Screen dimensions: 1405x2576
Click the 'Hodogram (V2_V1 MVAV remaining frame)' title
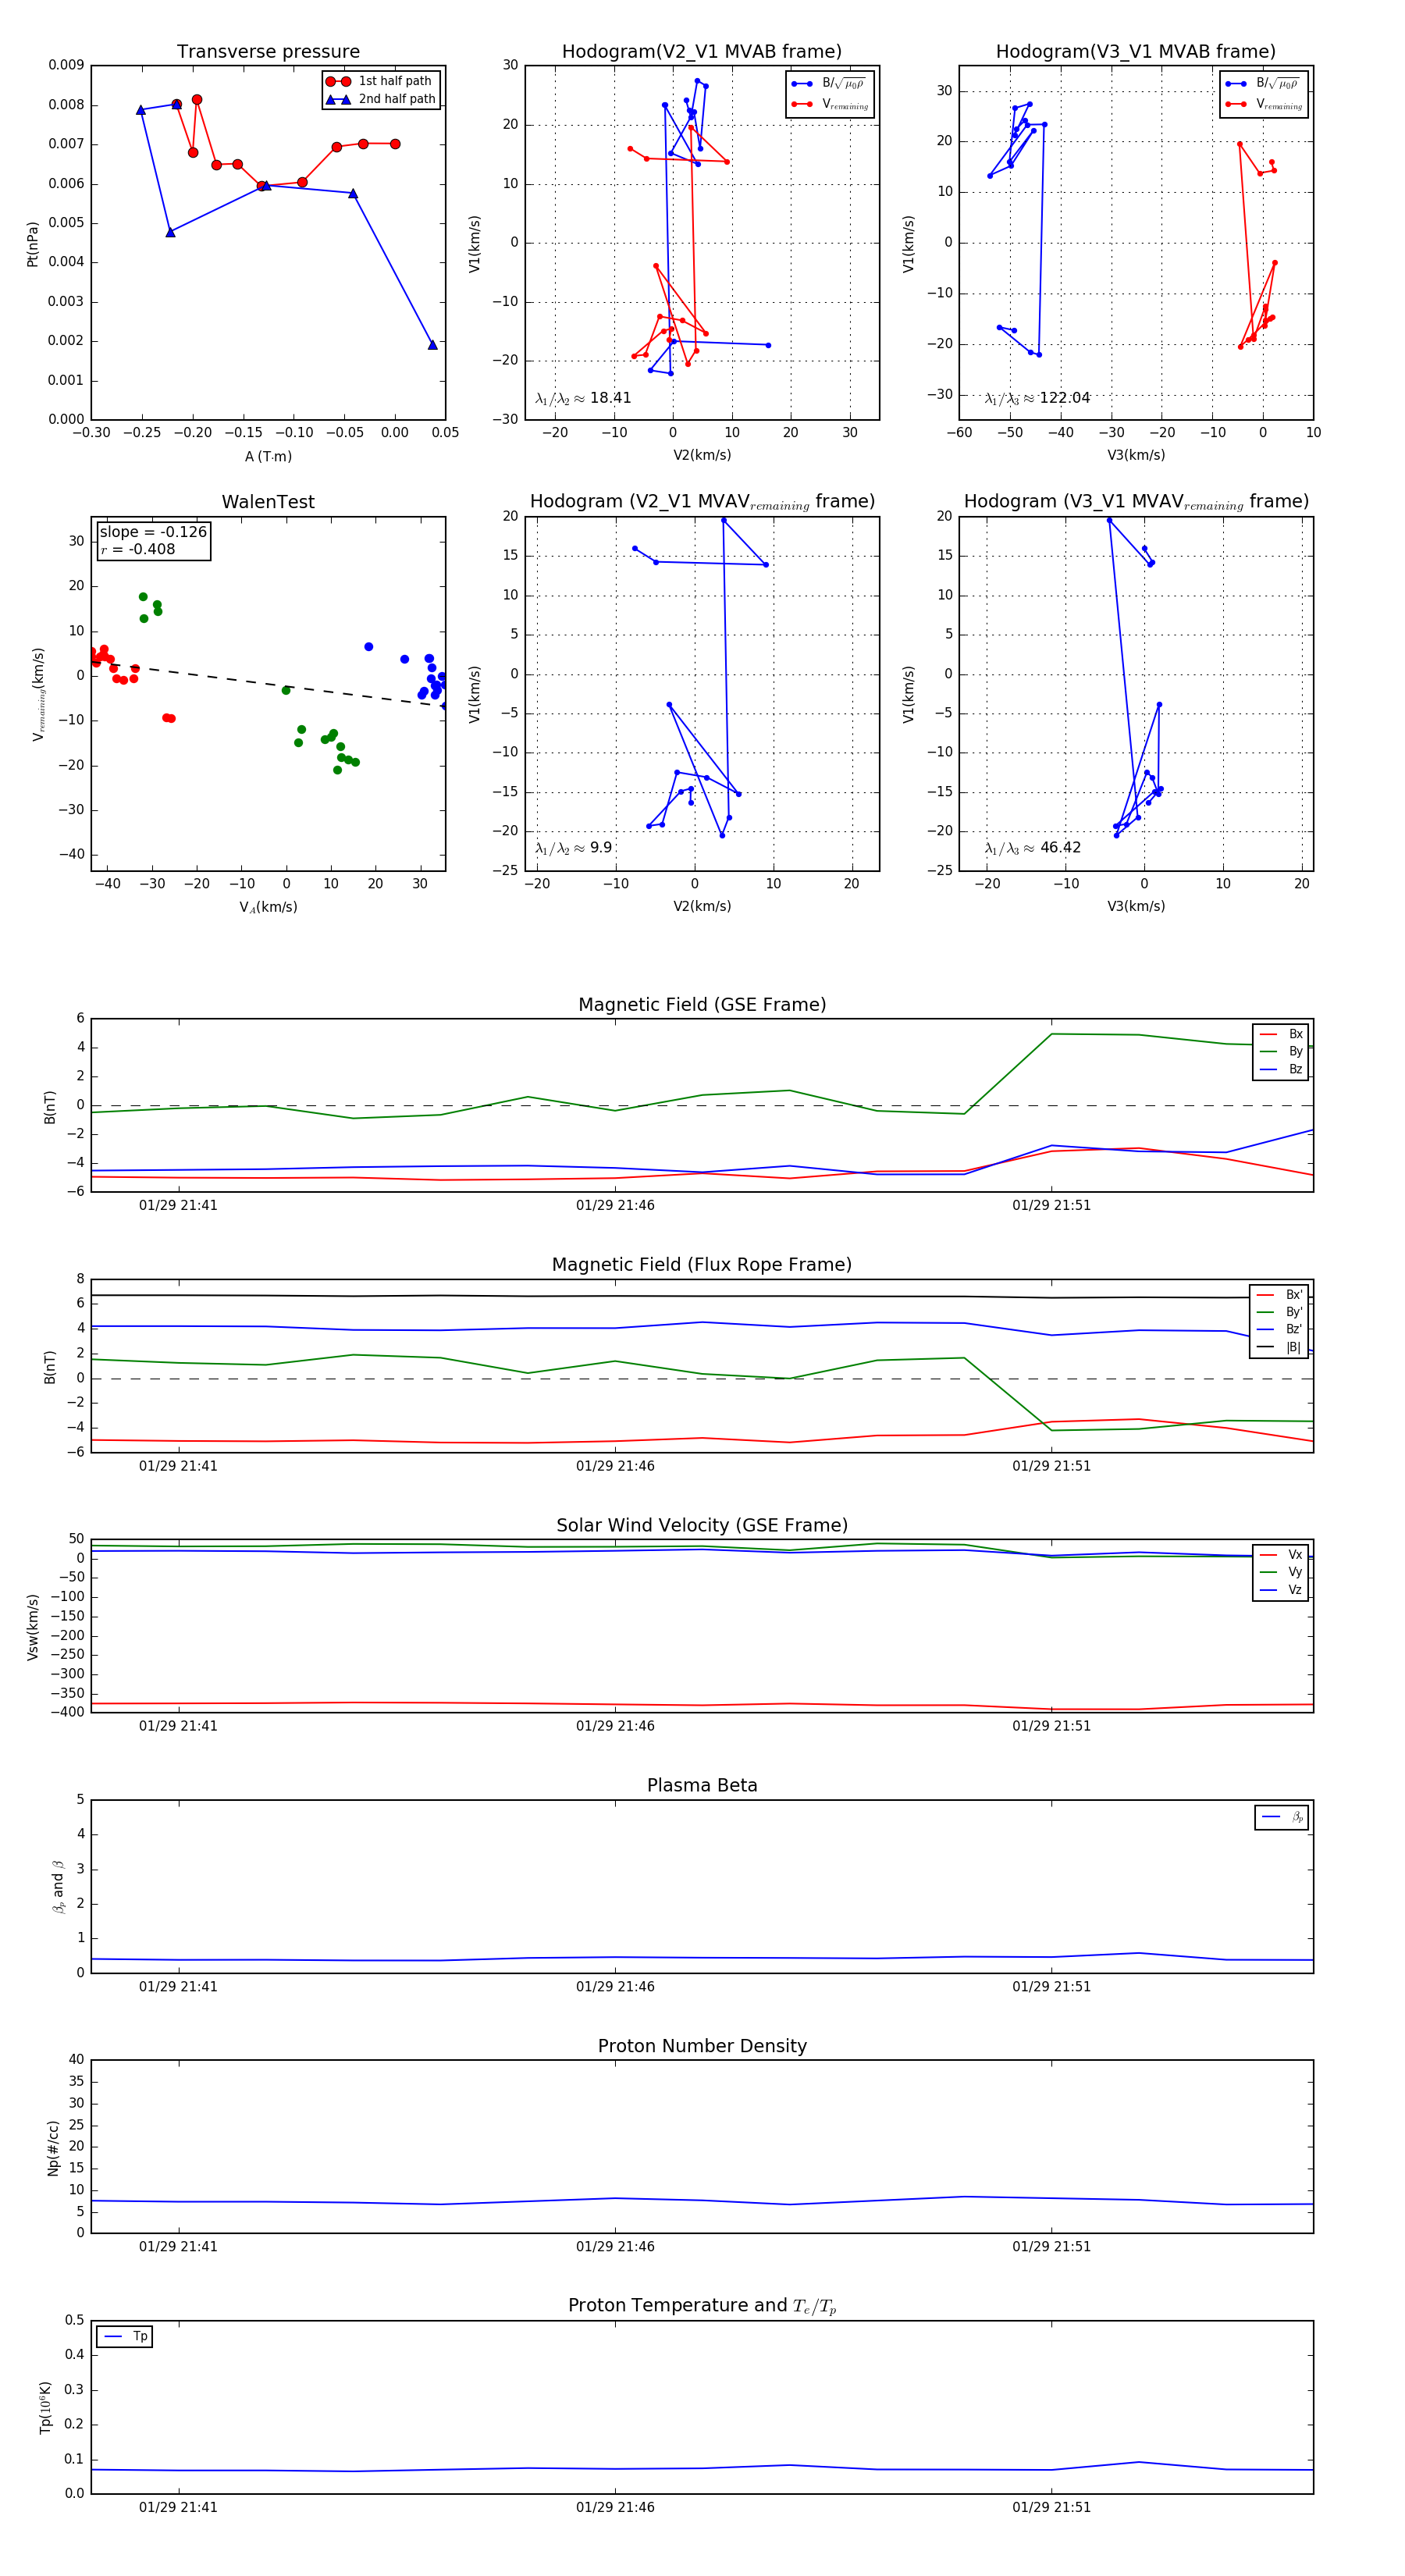(x=702, y=502)
